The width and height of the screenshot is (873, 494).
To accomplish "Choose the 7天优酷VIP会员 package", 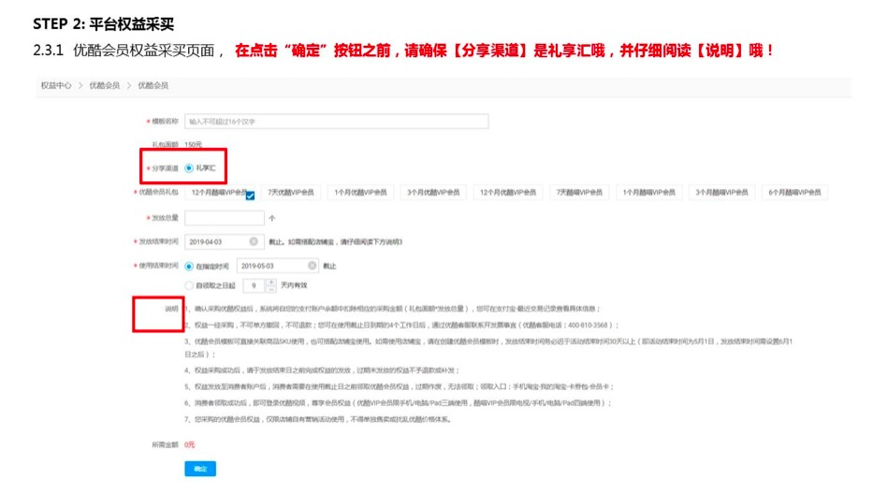I will click(x=291, y=192).
